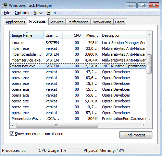Screen dimensions: 162x156
Task: Select the mbamservice.exe process
Action: coord(78,60)
